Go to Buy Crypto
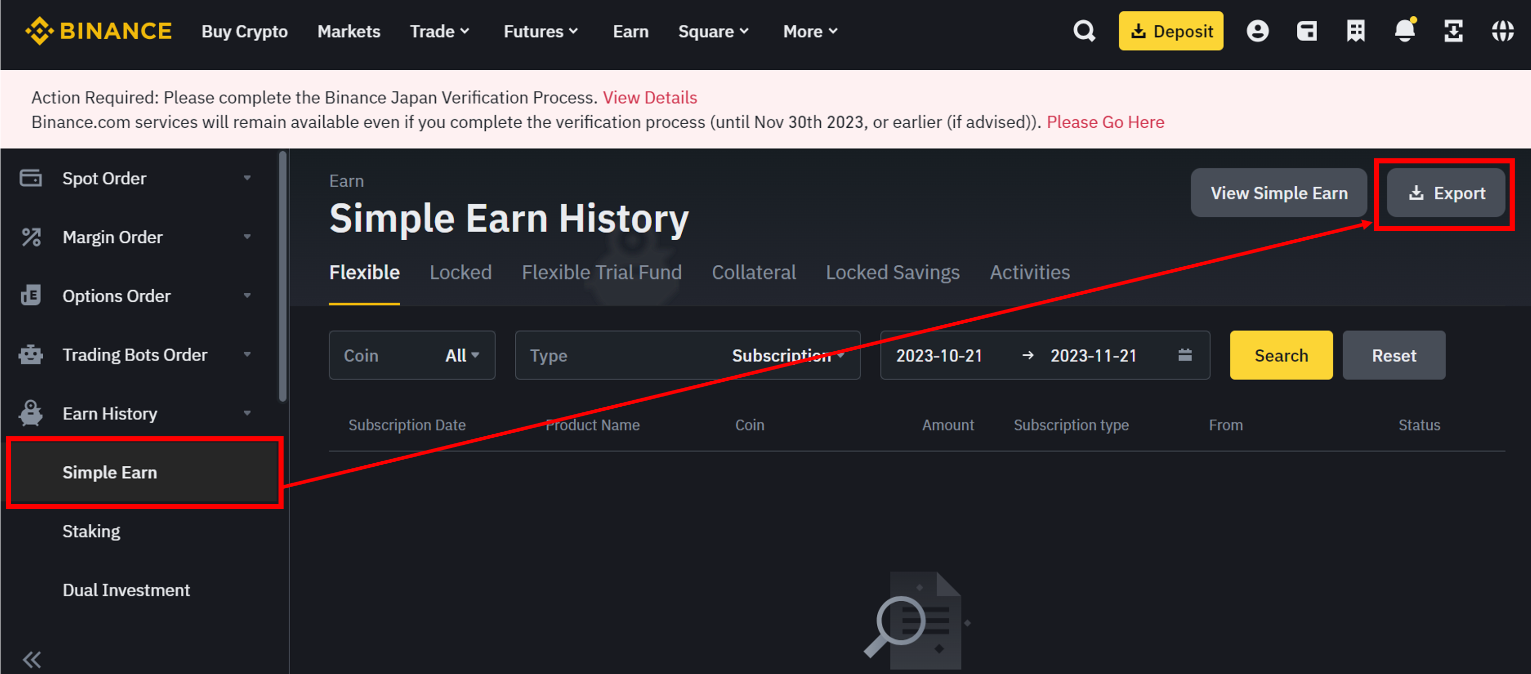This screenshot has width=1531, height=674. click(x=244, y=31)
